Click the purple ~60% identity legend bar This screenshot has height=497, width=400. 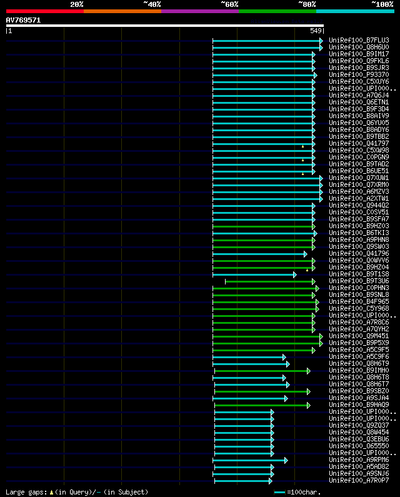tap(200, 11)
